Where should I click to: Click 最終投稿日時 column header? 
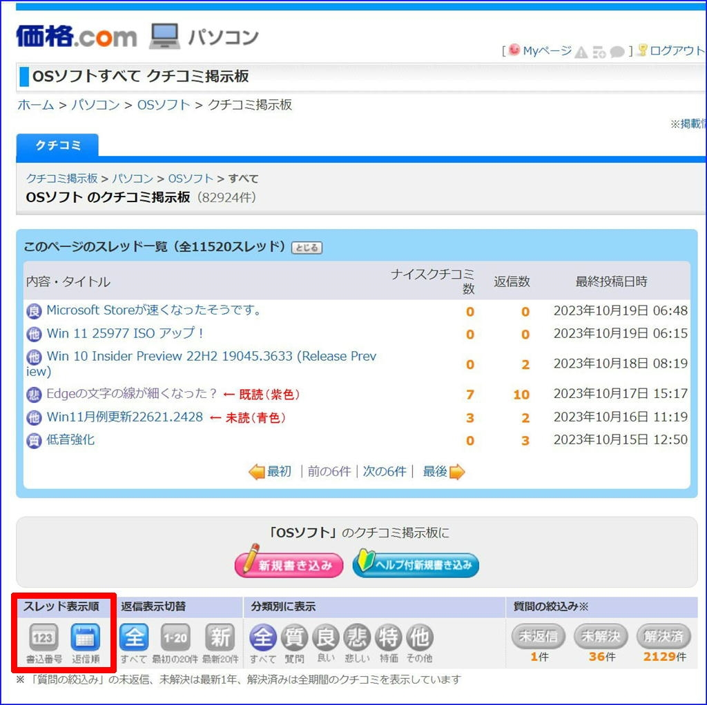coord(611,281)
